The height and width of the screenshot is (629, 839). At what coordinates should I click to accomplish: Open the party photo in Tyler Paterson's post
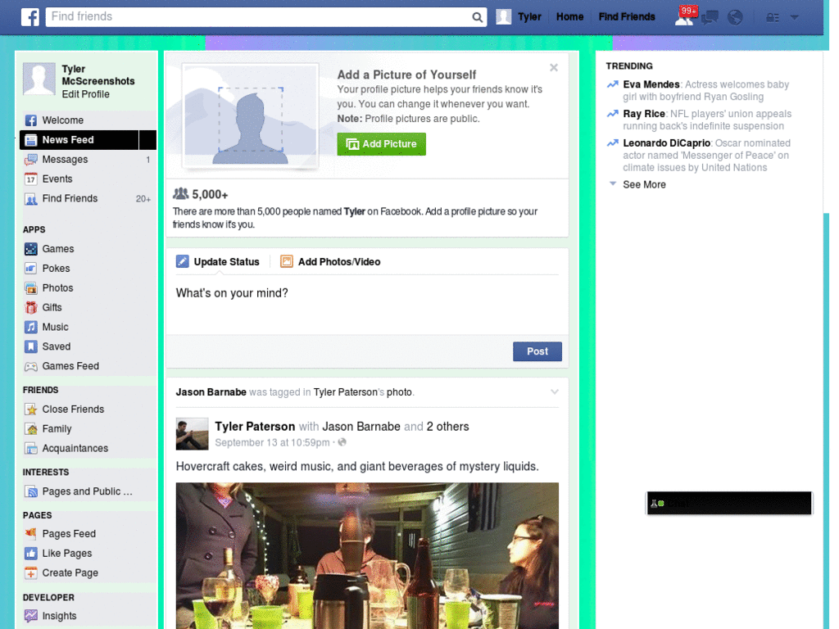pyautogui.click(x=367, y=556)
